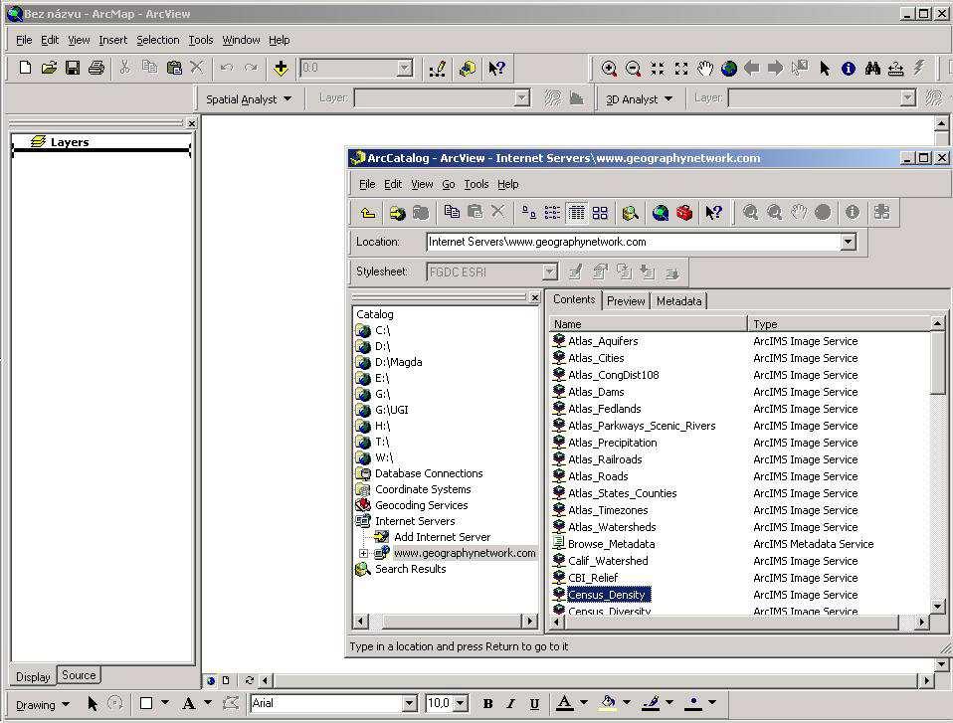Select the Zoom Out tool in ArcMap
The image size is (953, 723).
[634, 69]
